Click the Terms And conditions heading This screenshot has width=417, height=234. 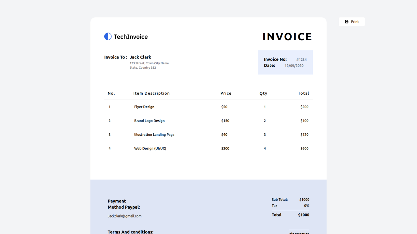[130, 232]
